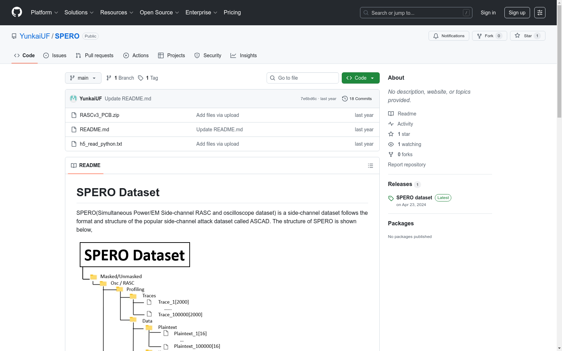The width and height of the screenshot is (562, 351).
Task: Click Report repository link
Action: tap(407, 165)
